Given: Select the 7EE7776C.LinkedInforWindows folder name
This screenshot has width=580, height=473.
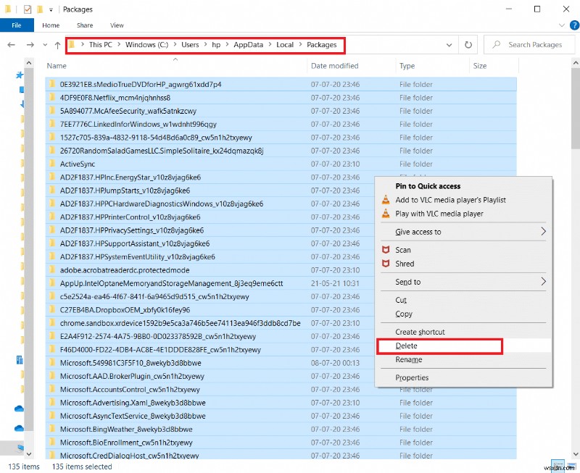Looking at the screenshot, I should pos(138,124).
